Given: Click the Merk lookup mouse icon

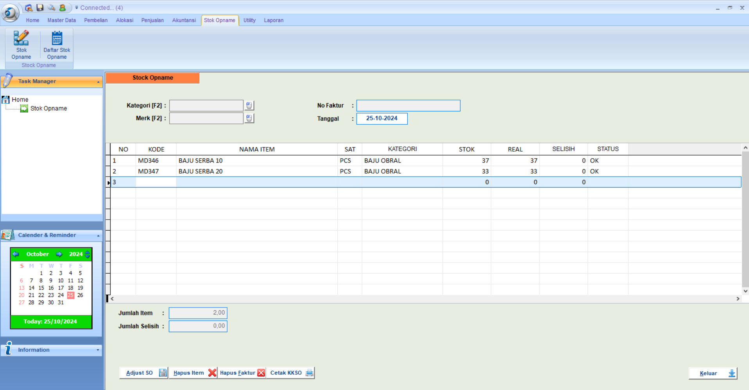Looking at the screenshot, I should (249, 118).
